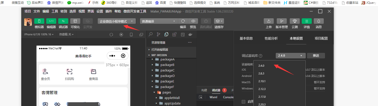Click the user avatar in toolbar
378x106 pixels.
point(28,22)
